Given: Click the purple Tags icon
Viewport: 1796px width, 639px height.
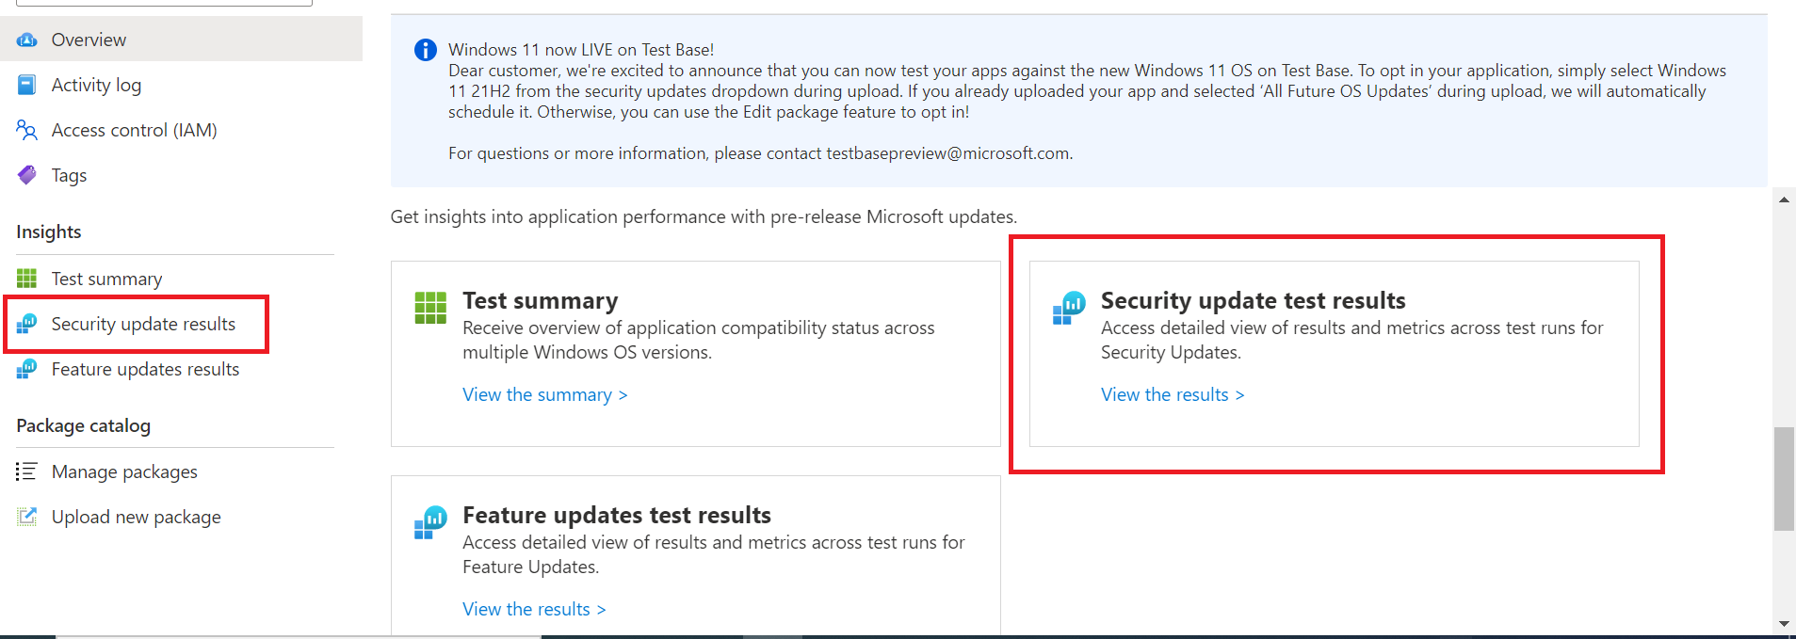Looking at the screenshot, I should 27,175.
